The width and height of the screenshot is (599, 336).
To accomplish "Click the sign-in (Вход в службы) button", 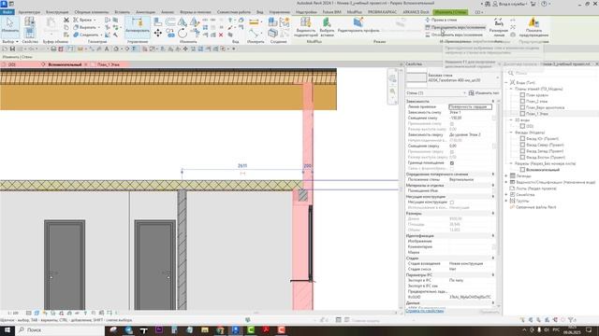I will 510,4.
